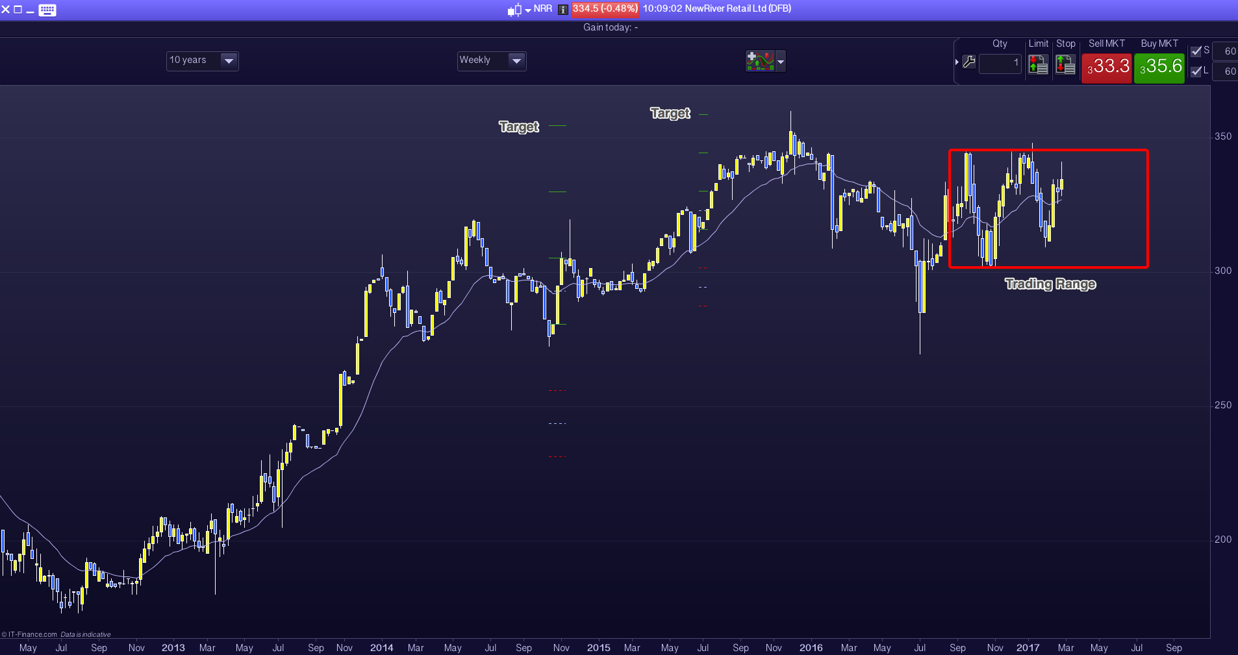Click the S value field showing 60
The height and width of the screenshot is (655, 1238).
(1225, 51)
